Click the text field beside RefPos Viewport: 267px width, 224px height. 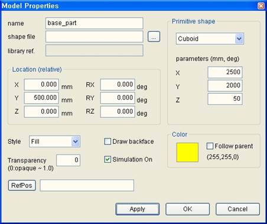coord(87,185)
